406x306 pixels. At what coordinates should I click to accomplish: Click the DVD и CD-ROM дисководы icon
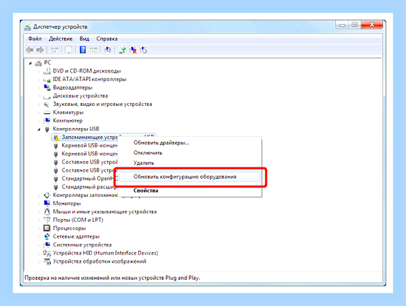[x=47, y=71]
